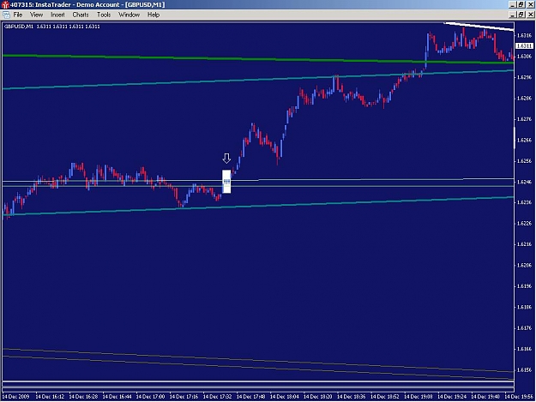Screen dimensions: 536x402
Task: Open the Window menu
Action: point(129,15)
